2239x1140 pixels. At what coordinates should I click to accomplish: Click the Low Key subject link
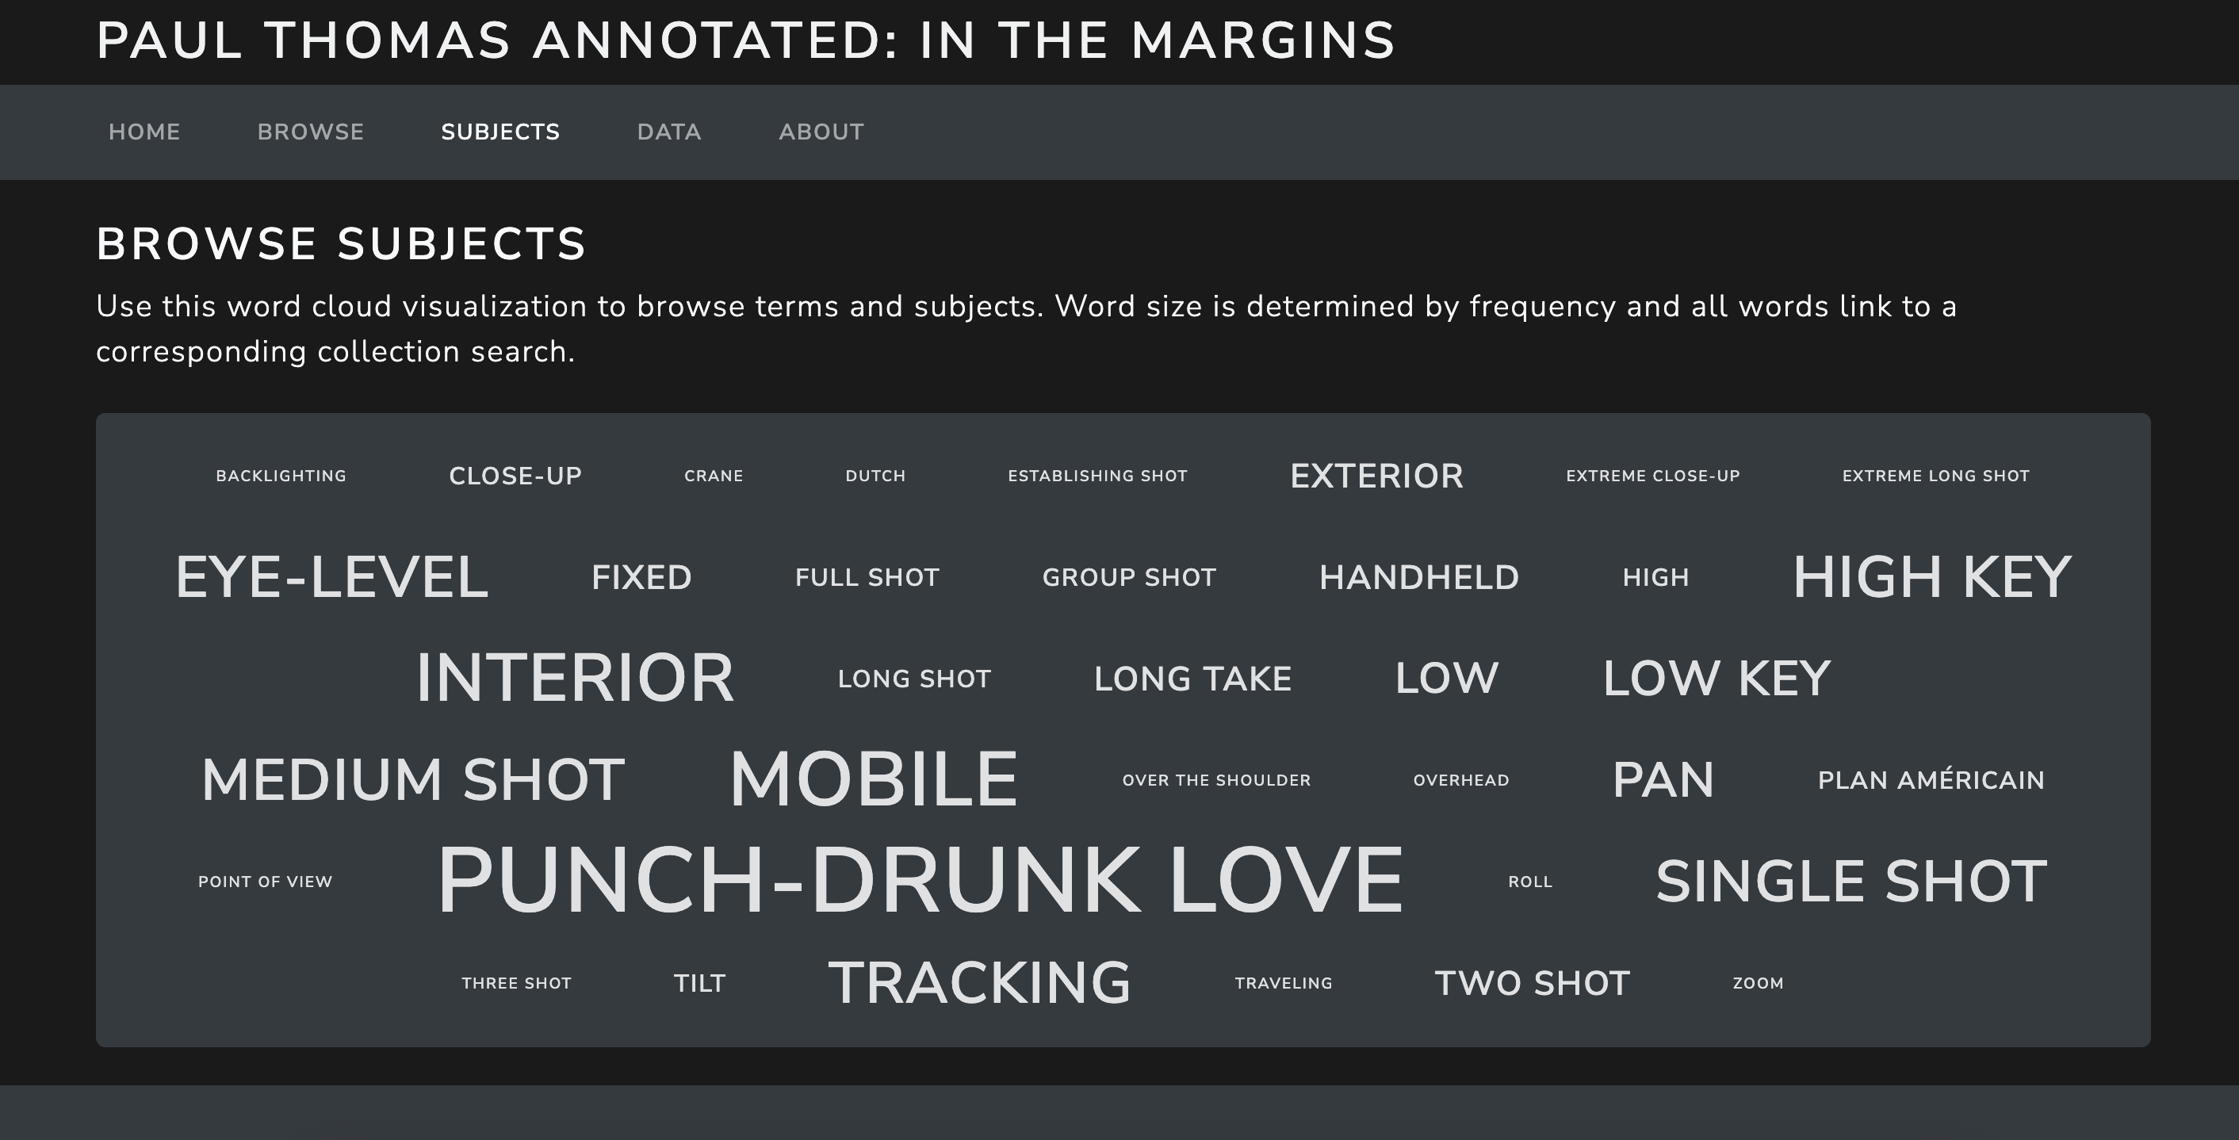point(1717,678)
